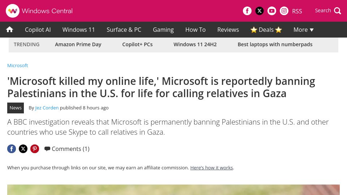The width and height of the screenshot is (347, 195).
Task: Click the Search magnifier icon
Action: (338, 10)
